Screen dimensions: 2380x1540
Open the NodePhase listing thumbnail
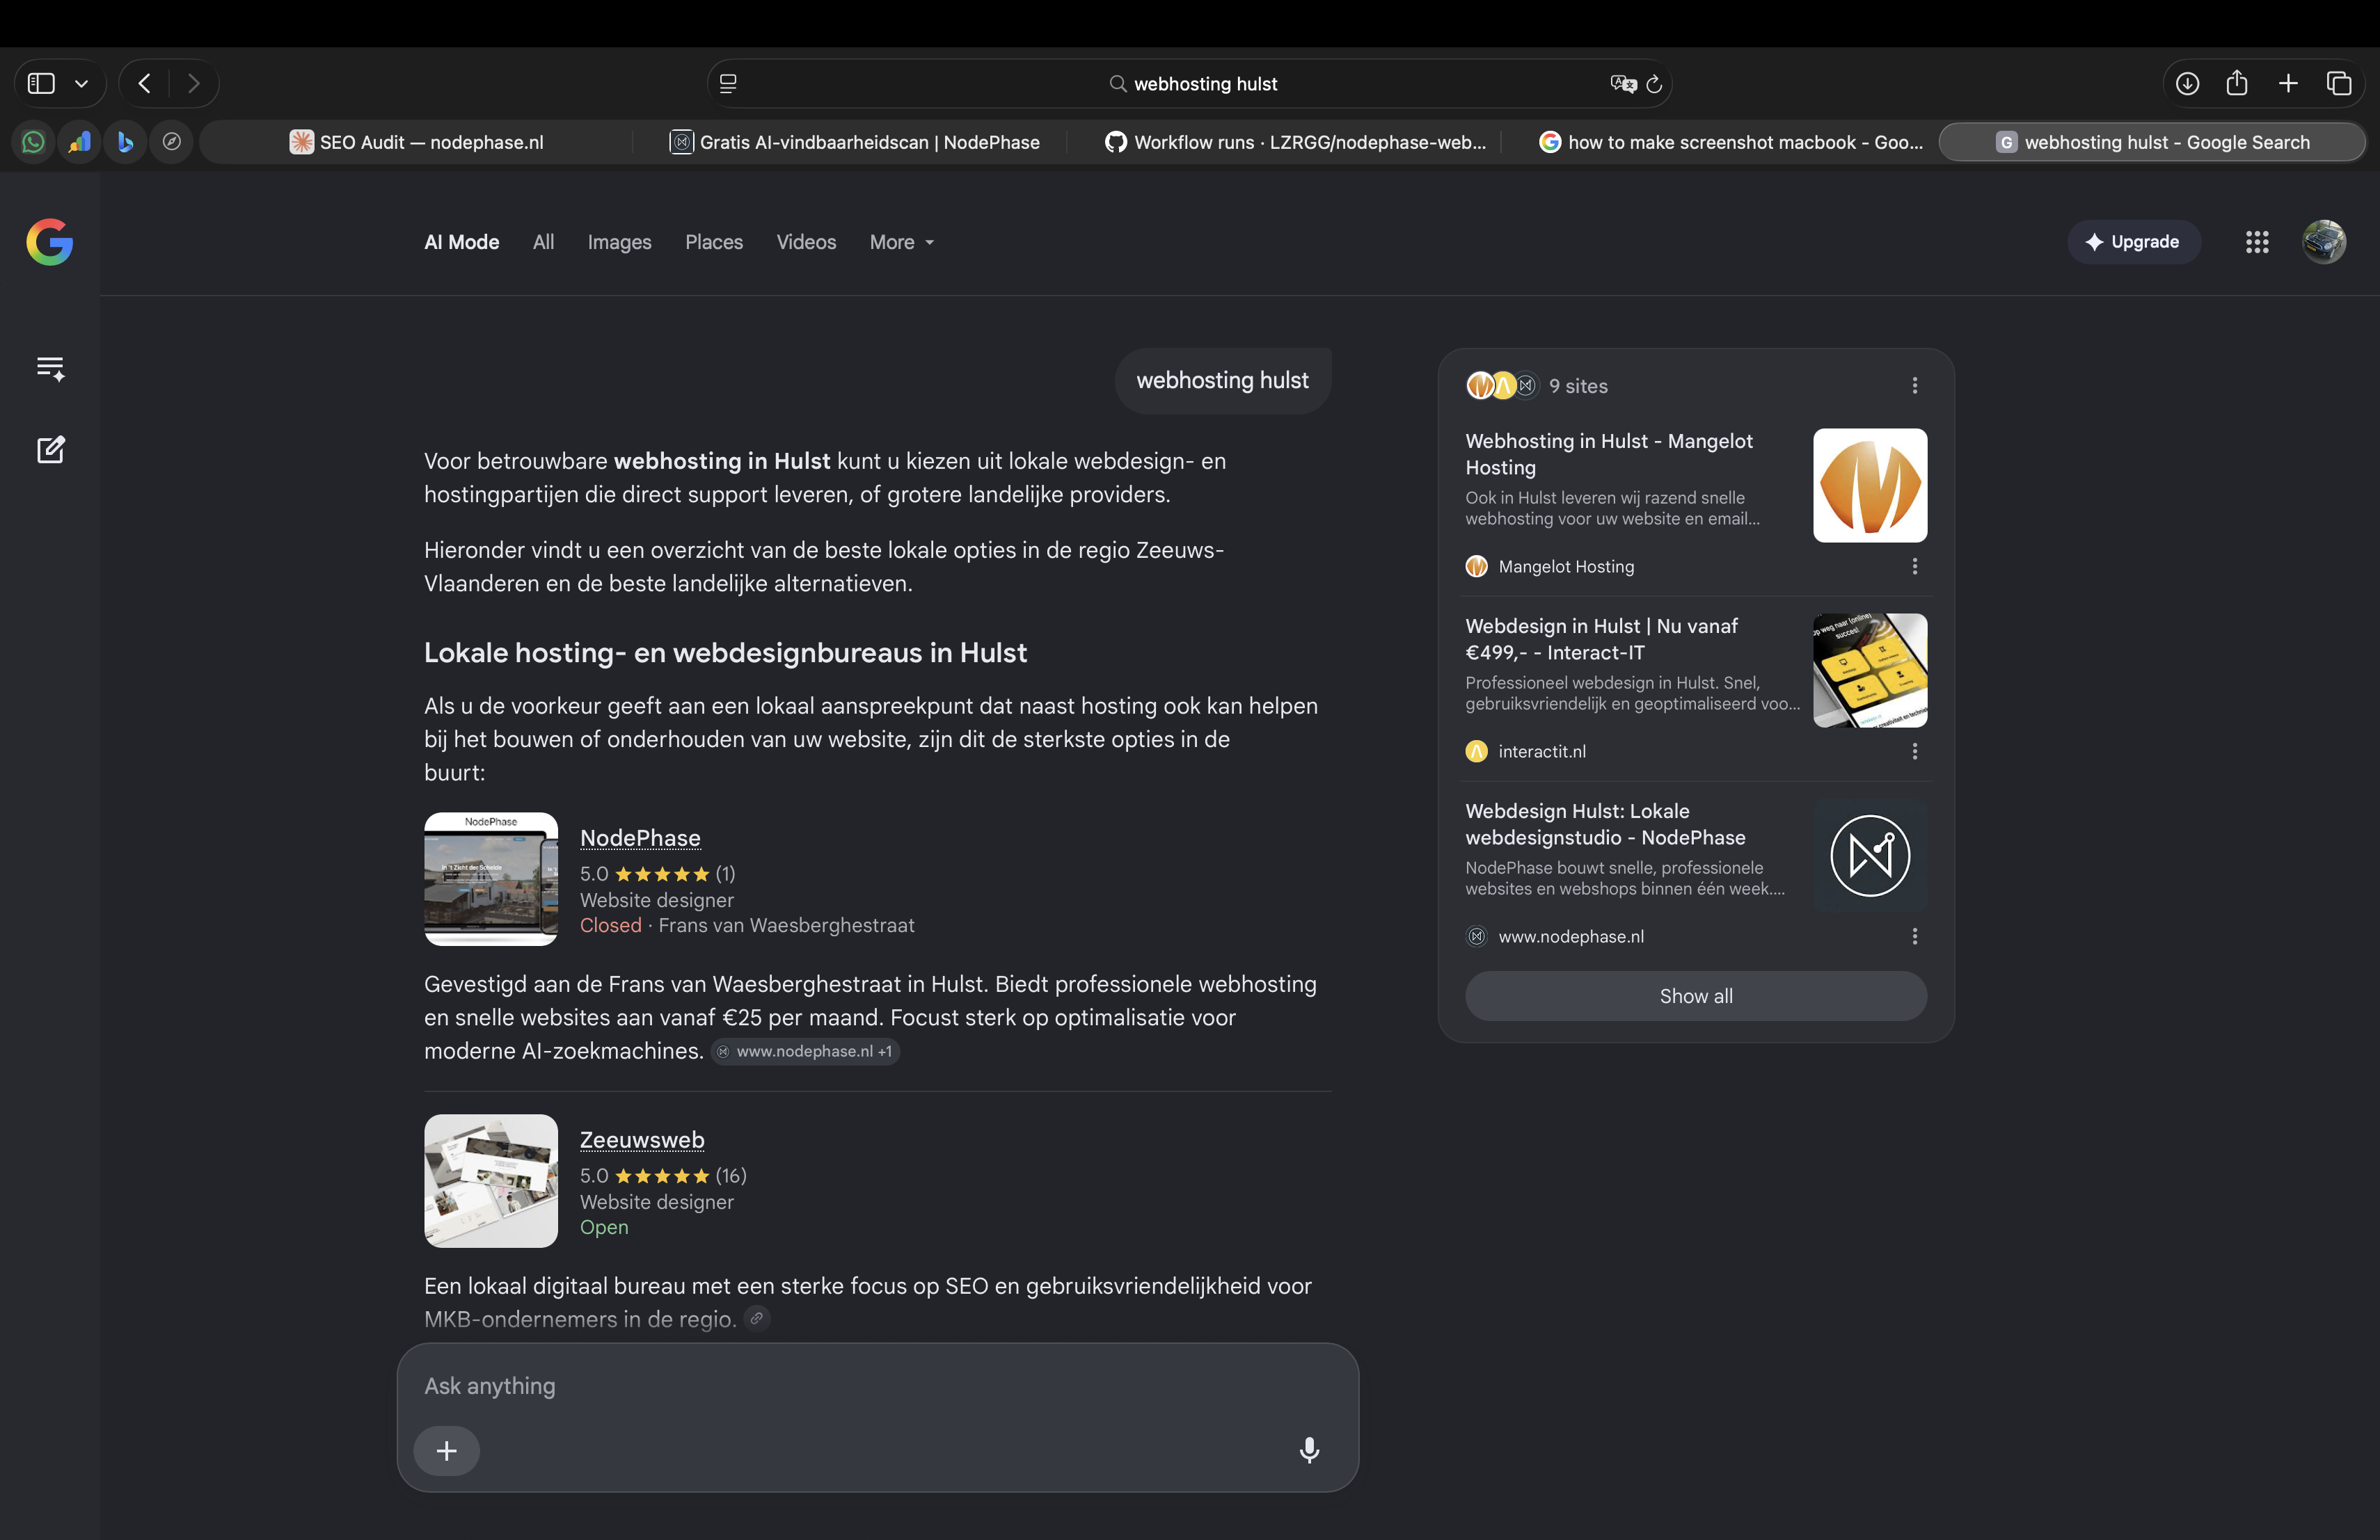491,879
